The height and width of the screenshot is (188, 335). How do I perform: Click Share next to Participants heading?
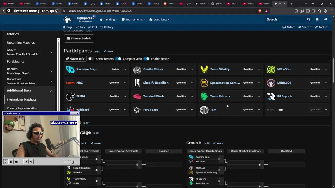click(108, 51)
